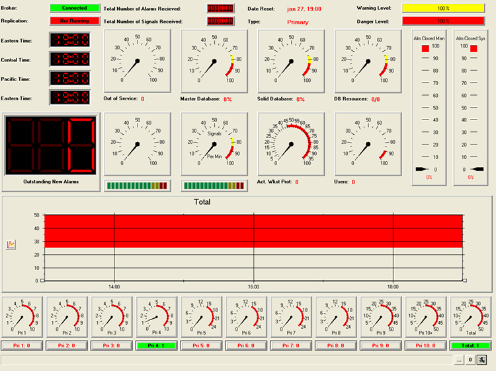The height and width of the screenshot is (371, 496).
Task: Click the Pri 4 gauge dial
Action: [x=157, y=318]
